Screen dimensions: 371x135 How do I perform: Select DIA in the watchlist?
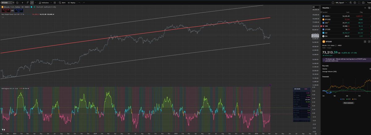(x=346, y=36)
